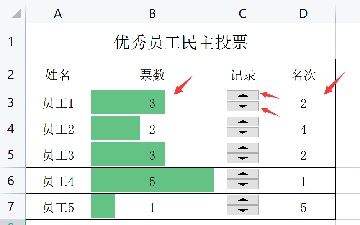Increase votes for 员工1 with up arrow
The height and width of the screenshot is (225, 360).
pyautogui.click(x=242, y=95)
